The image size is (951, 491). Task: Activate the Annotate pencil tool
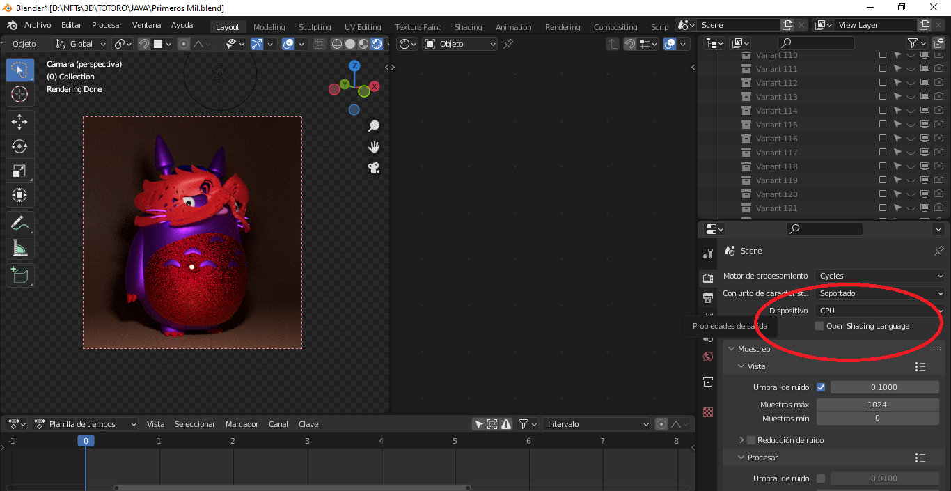(19, 224)
